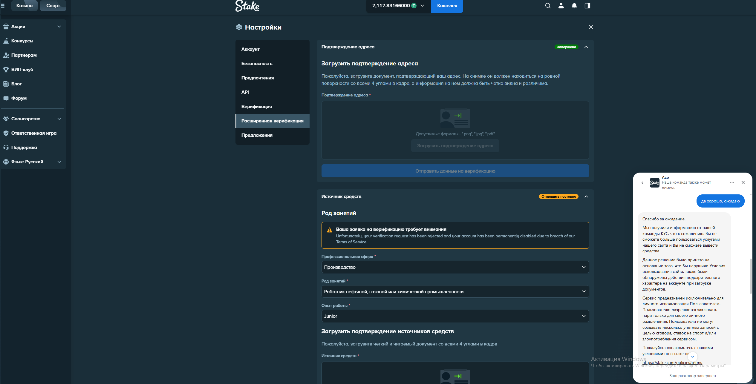Click the chat window scrollbar
The width and height of the screenshot is (756, 384).
click(x=751, y=276)
